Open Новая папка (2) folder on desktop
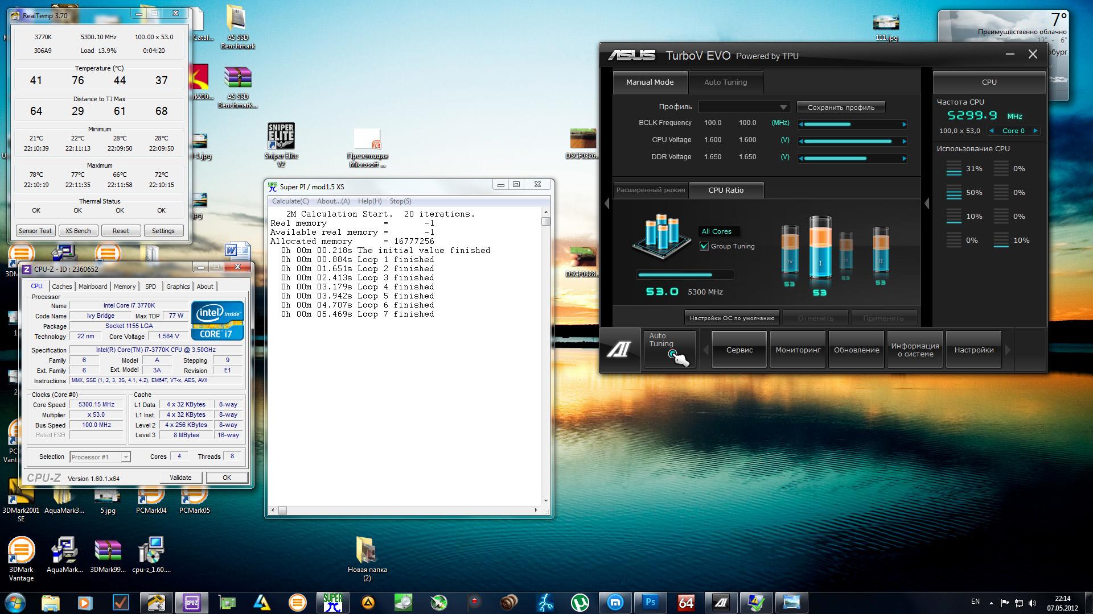 367,559
